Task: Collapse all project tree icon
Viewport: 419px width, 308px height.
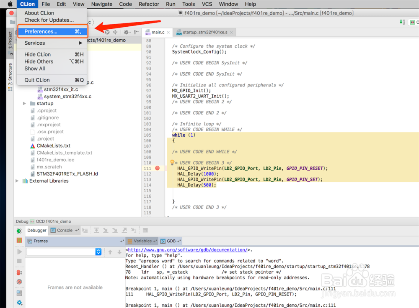Action: click(116, 32)
